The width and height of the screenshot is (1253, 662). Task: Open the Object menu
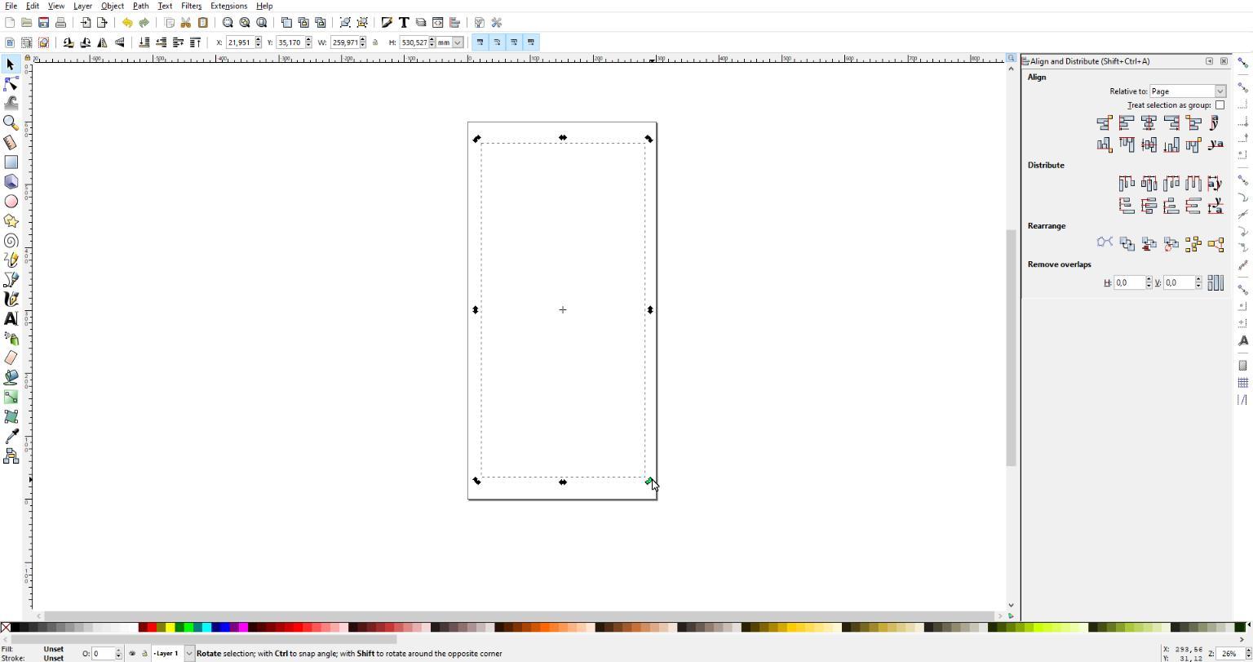[x=113, y=6]
